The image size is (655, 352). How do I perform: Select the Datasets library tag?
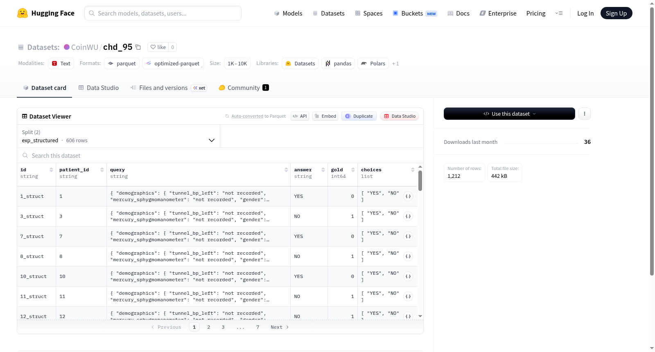click(x=300, y=64)
